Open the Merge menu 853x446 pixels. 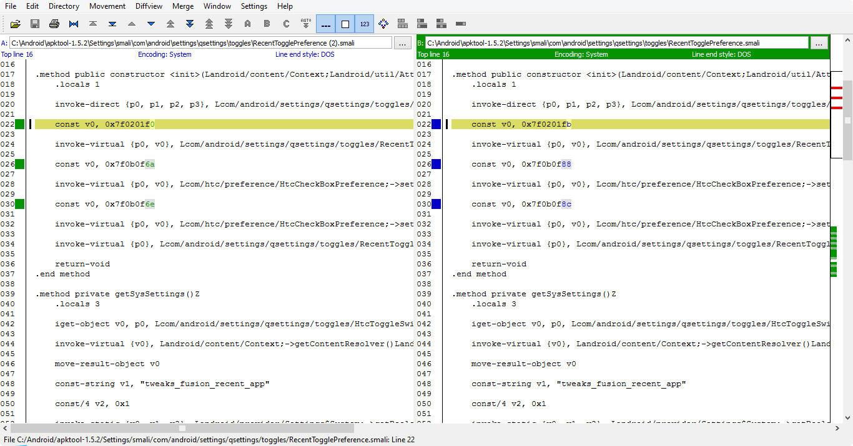click(183, 6)
